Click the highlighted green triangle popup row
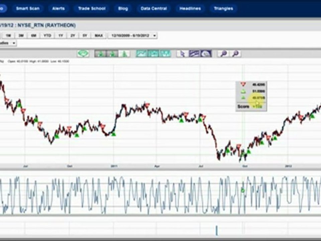This screenshot has height=241, width=321. (251, 98)
